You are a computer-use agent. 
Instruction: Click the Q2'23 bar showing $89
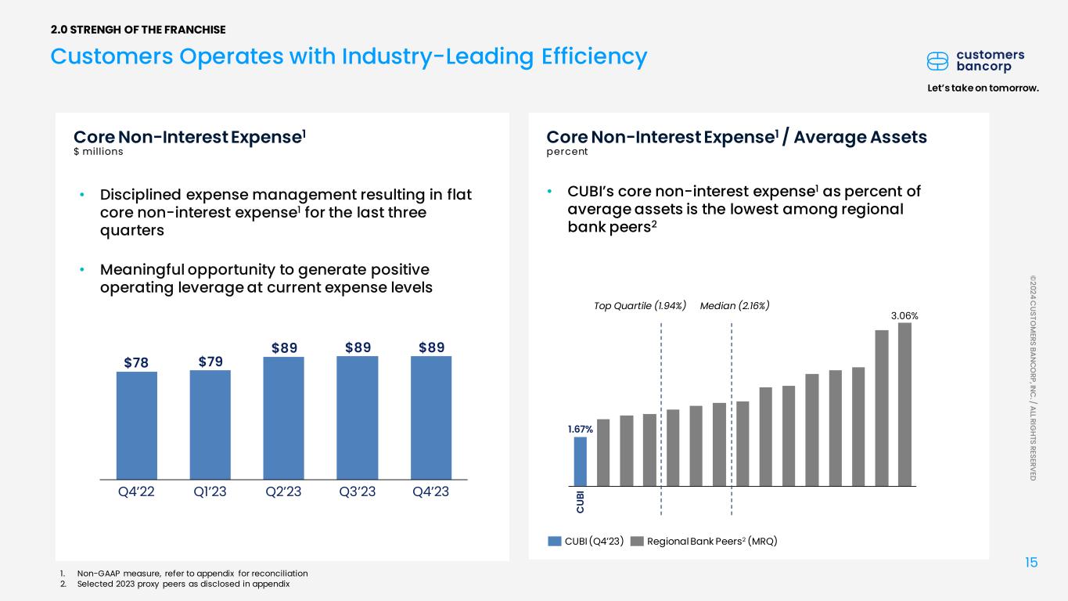pyautogui.click(x=283, y=418)
